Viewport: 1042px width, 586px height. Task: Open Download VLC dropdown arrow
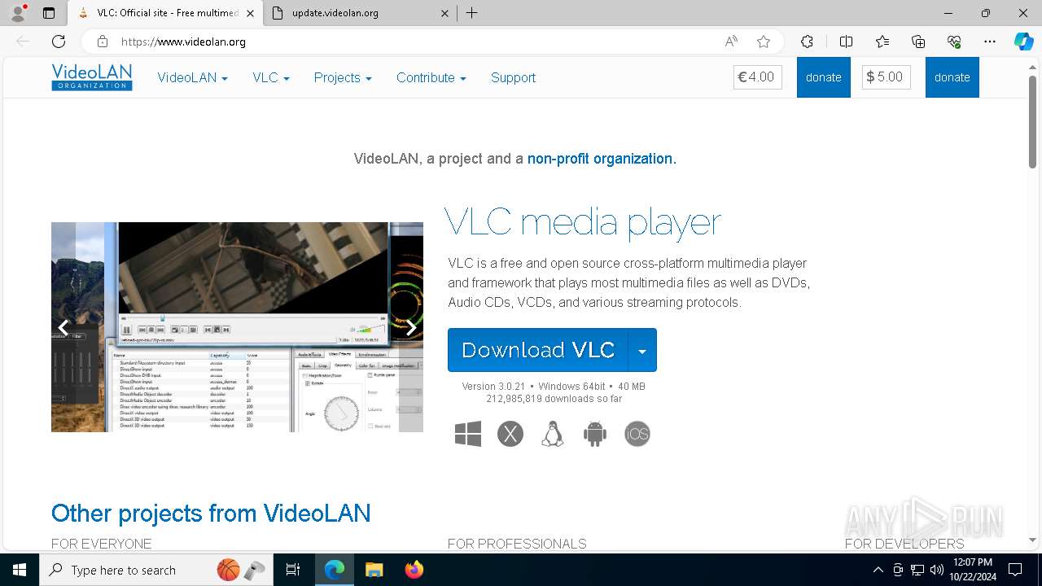(642, 350)
